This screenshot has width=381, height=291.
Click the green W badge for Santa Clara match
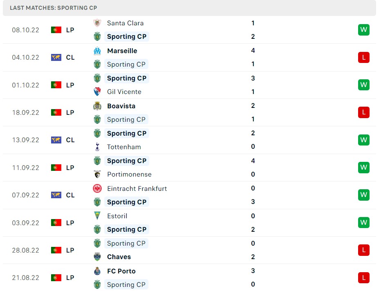(x=364, y=30)
